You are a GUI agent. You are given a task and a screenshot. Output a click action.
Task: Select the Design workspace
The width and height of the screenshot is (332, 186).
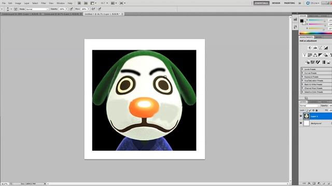click(276, 3)
